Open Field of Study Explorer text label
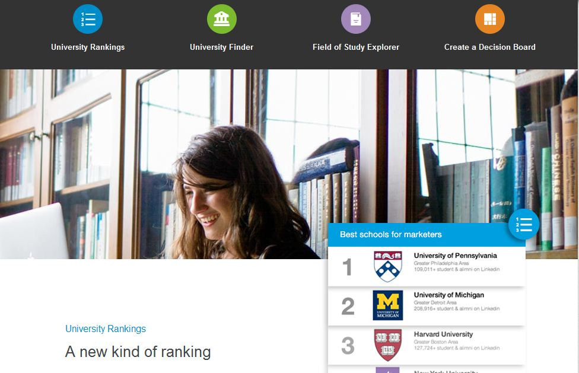Screen dimensions: 579x373 point(355,47)
